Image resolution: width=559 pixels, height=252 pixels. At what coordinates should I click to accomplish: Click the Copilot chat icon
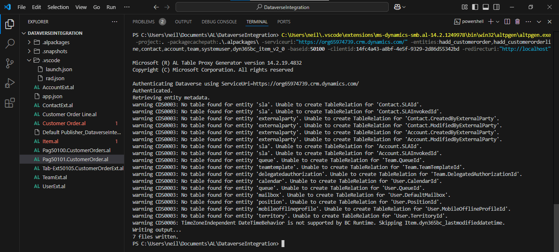[x=397, y=7]
